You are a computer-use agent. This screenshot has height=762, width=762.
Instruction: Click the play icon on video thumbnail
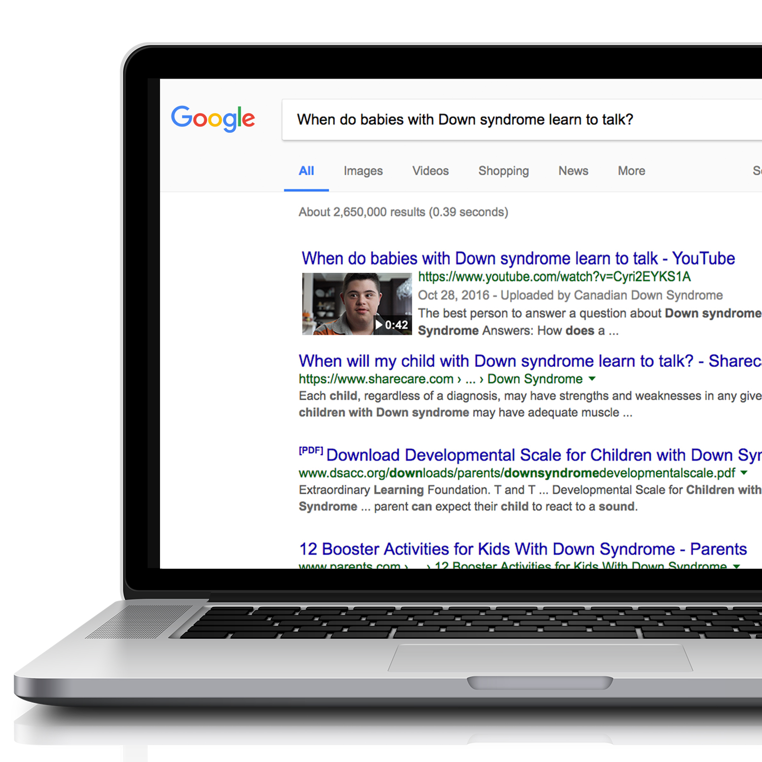click(x=379, y=324)
